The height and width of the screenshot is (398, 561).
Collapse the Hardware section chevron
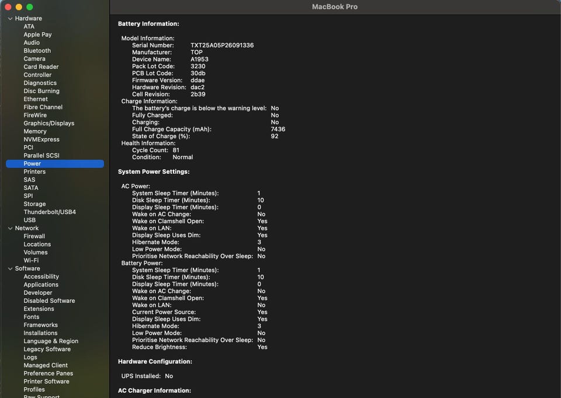pyautogui.click(x=10, y=19)
